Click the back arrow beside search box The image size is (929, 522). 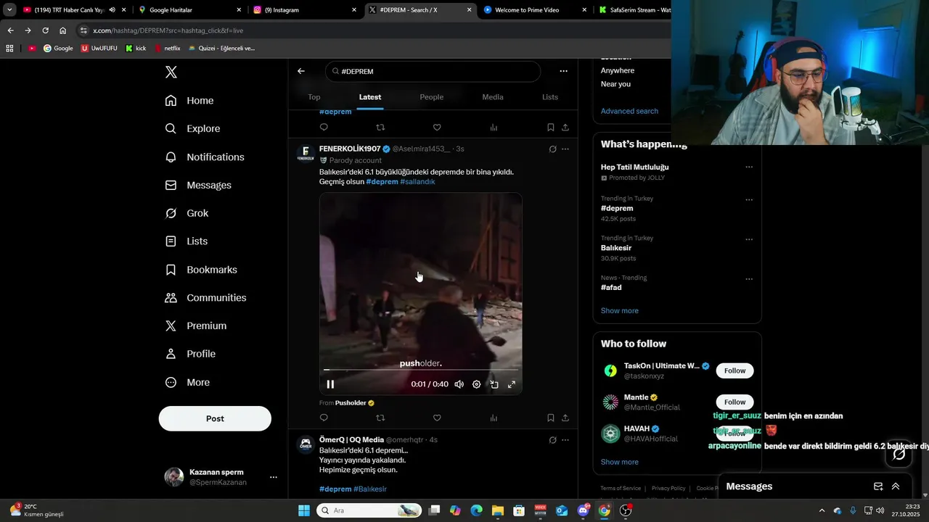301,71
